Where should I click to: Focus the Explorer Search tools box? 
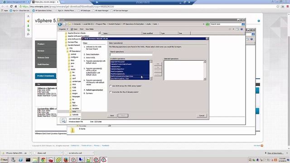point(226,24)
